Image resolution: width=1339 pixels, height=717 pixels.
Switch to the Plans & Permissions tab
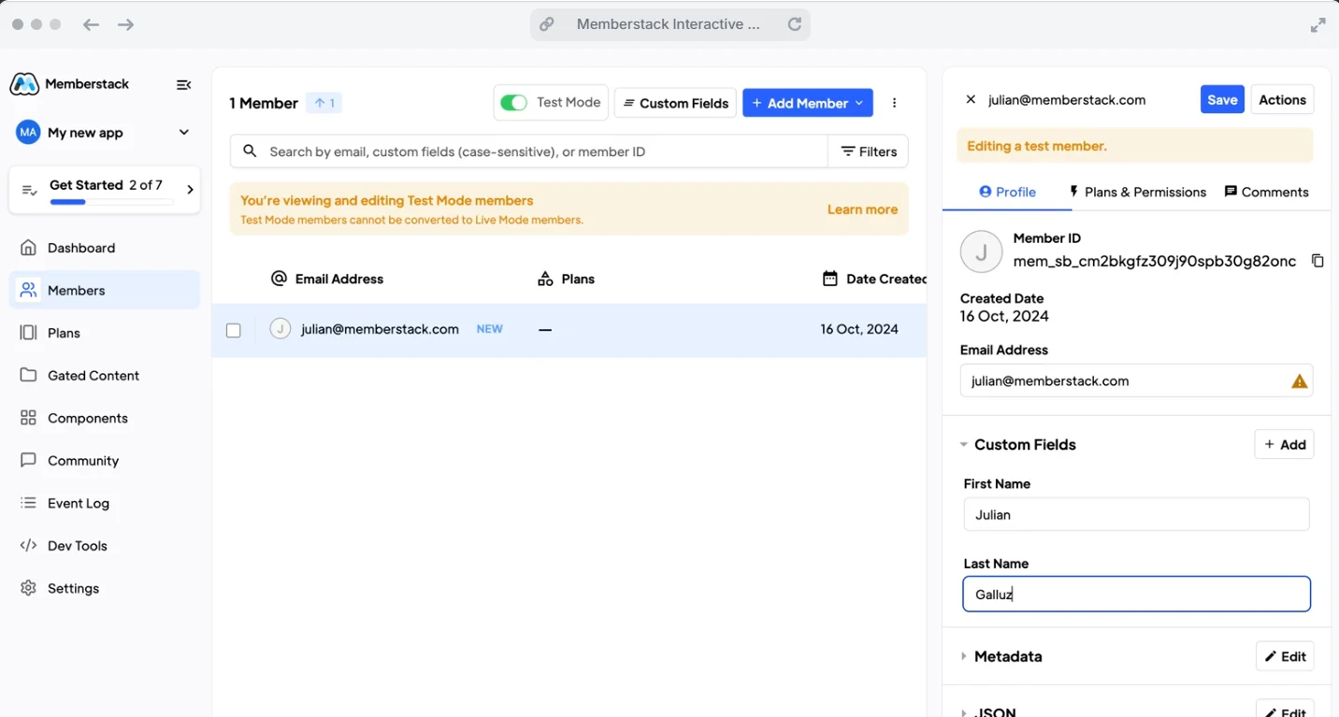(1138, 192)
